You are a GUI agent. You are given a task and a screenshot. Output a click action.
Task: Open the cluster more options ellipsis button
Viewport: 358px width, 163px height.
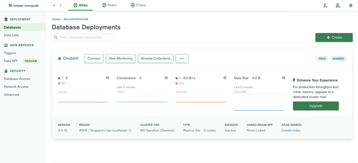pos(182,58)
